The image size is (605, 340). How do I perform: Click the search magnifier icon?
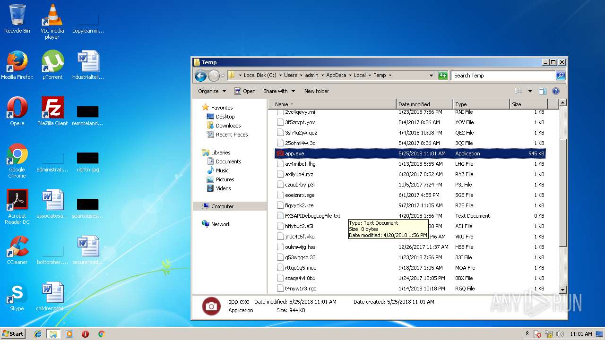tap(560, 76)
